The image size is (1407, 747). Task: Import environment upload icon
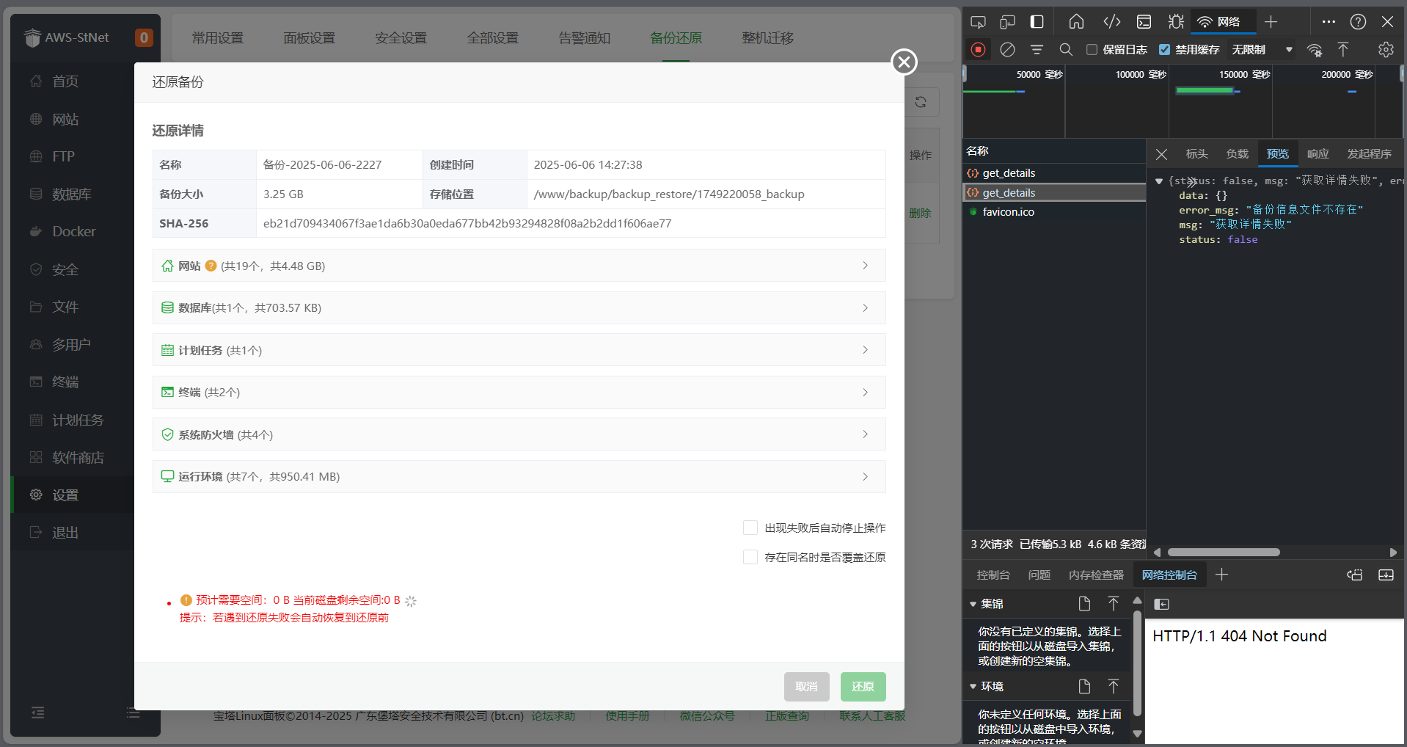click(x=1113, y=687)
